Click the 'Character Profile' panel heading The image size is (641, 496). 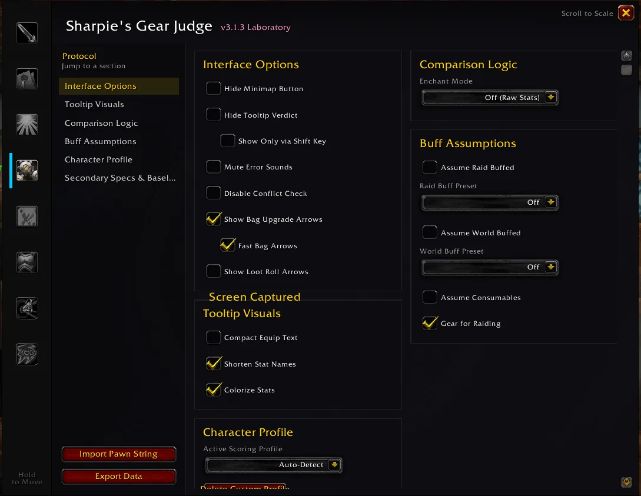click(x=248, y=432)
